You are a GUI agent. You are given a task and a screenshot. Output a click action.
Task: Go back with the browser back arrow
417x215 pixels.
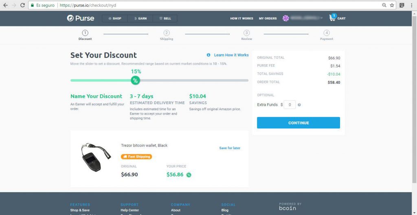(x=5, y=5)
